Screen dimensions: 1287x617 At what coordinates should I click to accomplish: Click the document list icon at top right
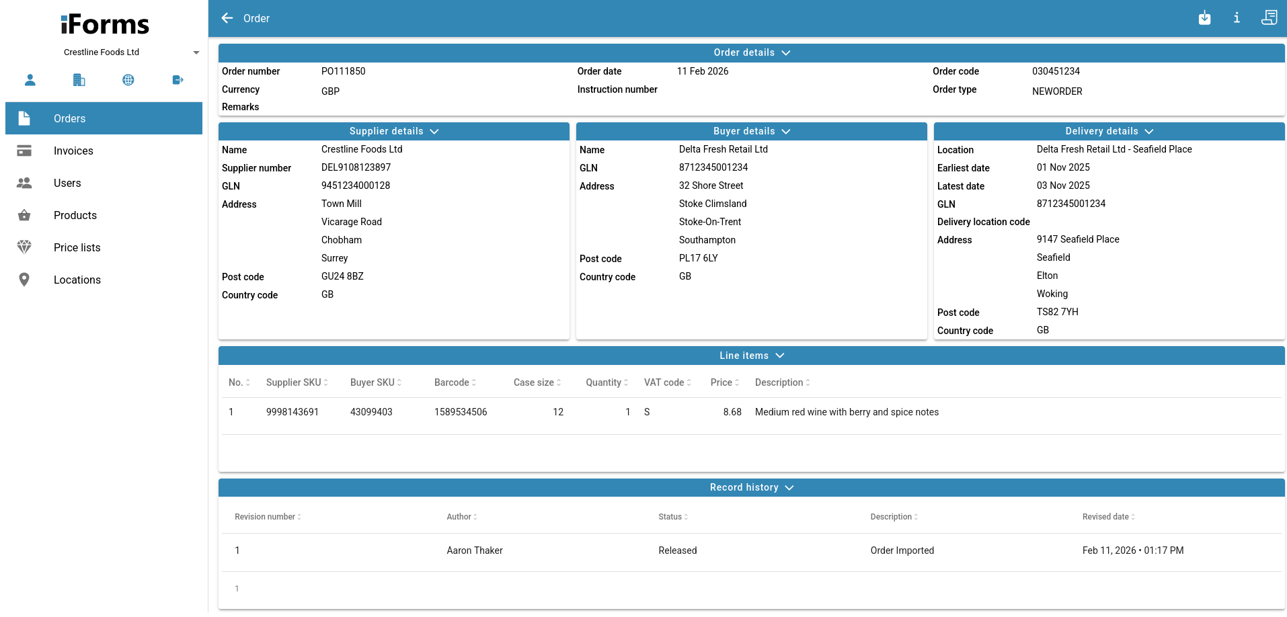point(1269,18)
